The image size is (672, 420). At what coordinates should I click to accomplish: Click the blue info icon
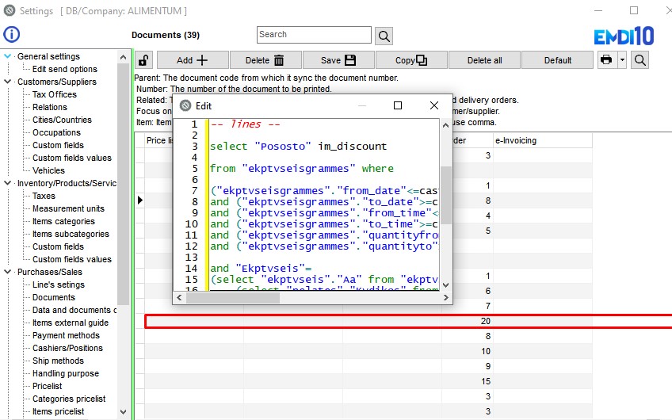pos(12,34)
